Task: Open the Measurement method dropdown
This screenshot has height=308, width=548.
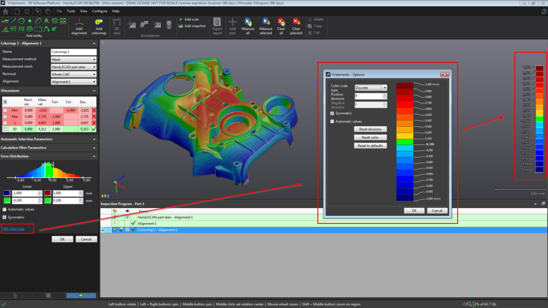Action: (x=73, y=59)
